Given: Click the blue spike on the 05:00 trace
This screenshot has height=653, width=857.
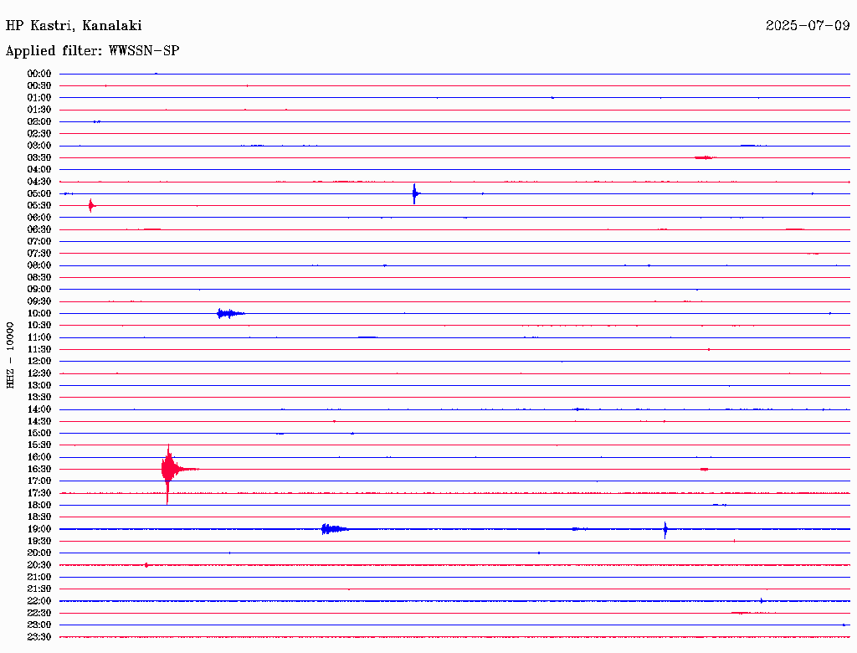Looking at the screenshot, I should click(x=415, y=193).
